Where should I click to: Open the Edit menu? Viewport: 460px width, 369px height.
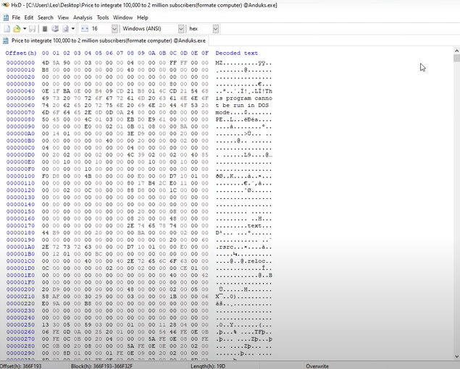coord(29,17)
